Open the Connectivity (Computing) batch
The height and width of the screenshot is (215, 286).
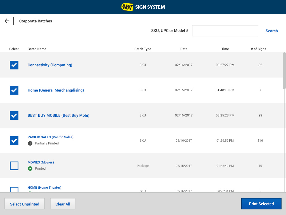[50, 65]
